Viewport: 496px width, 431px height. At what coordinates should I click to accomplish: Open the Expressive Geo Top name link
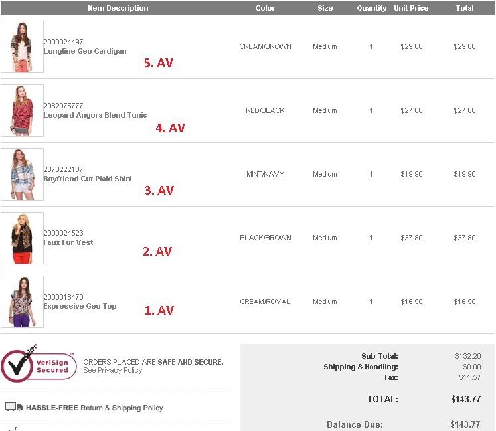pyautogui.click(x=80, y=306)
